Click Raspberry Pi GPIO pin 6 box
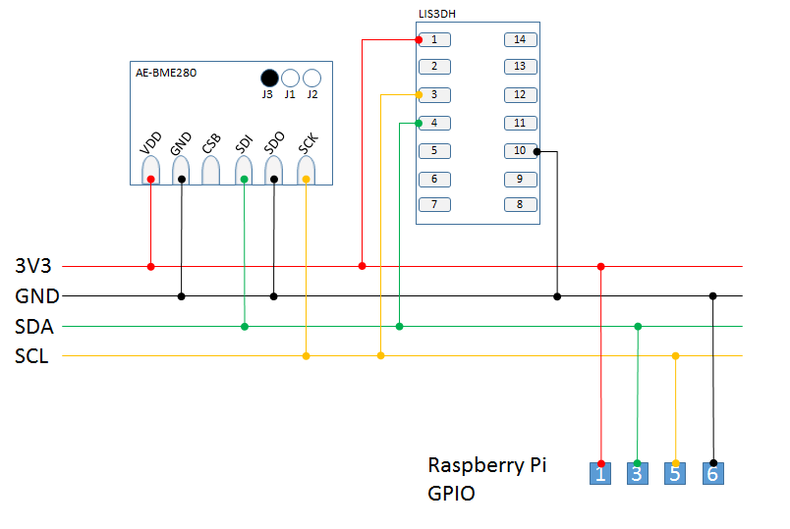Viewport: 790px width, 529px height. click(713, 474)
